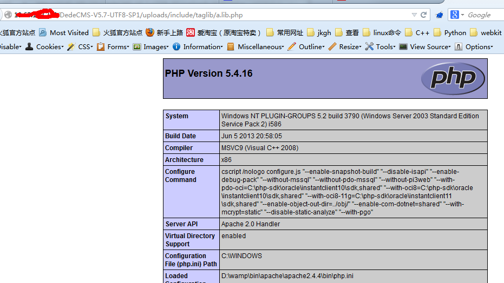
Task: Expand the Information developer toolbar menu
Action: click(203, 47)
